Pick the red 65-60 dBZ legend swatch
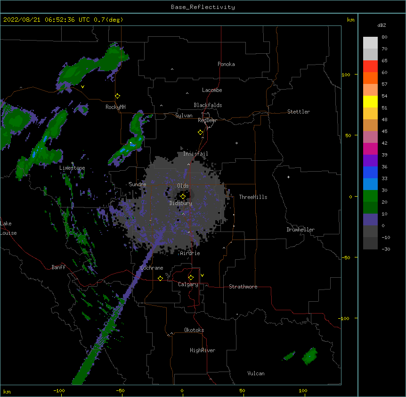 [370, 66]
